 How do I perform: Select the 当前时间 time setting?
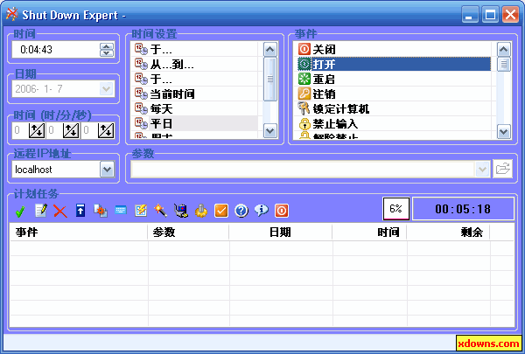(196, 94)
